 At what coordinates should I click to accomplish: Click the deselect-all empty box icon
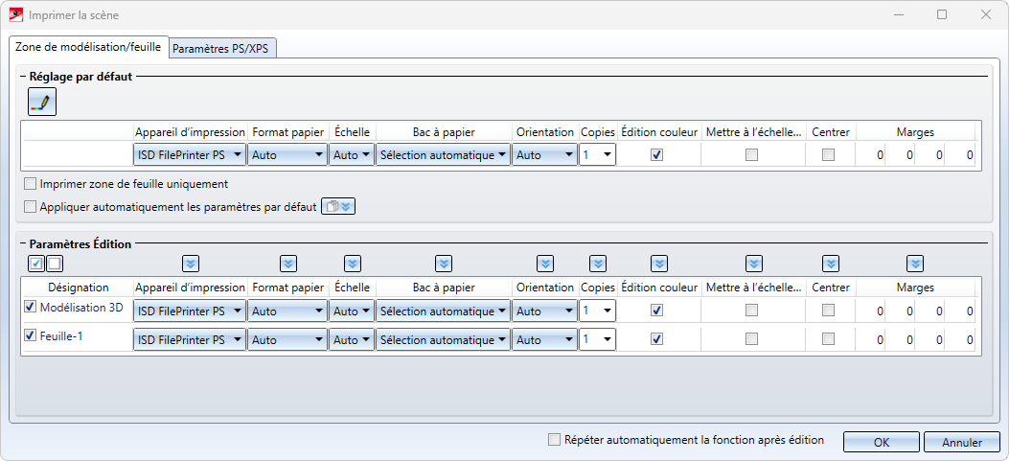tap(55, 263)
